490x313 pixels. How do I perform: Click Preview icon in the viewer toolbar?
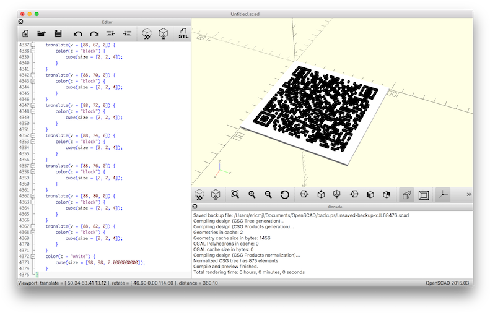pyautogui.click(x=199, y=194)
